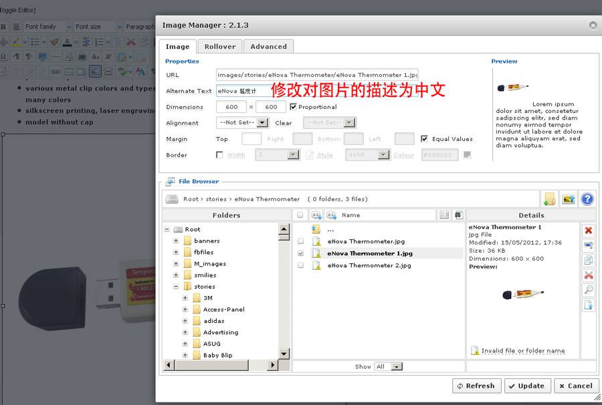Screen dimensions: 602x405
Task: Click inside the image URL field
Action: [x=314, y=75]
